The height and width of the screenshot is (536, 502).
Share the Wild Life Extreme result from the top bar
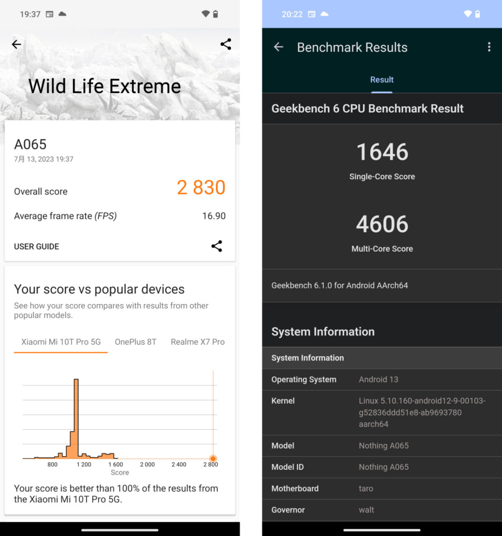coord(226,44)
